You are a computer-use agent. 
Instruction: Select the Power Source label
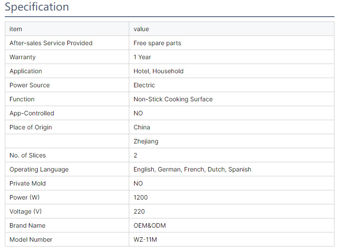pos(29,85)
